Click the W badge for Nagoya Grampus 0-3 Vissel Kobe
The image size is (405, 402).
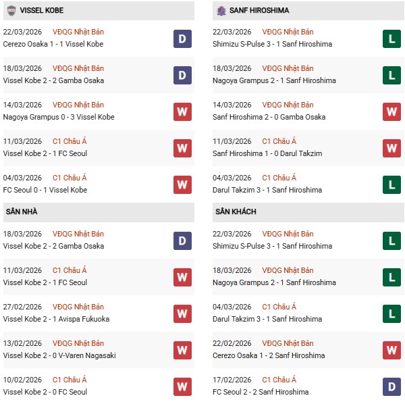pos(182,111)
